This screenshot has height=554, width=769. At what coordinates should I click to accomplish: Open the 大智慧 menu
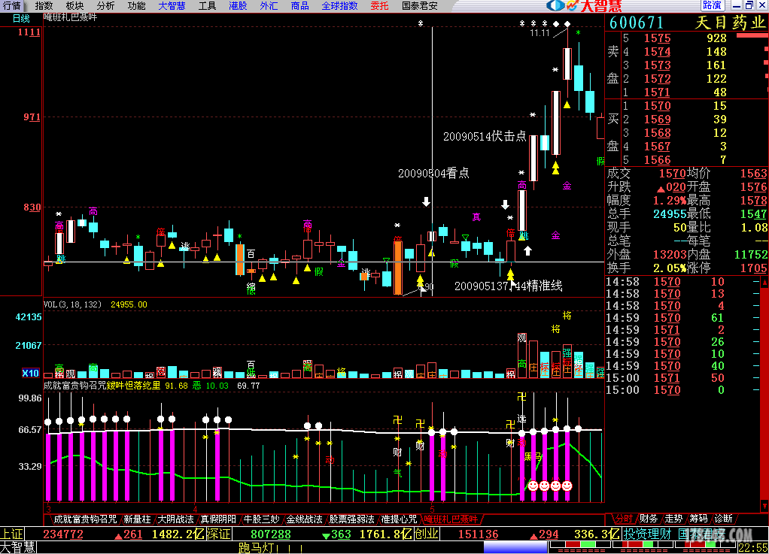172,6
